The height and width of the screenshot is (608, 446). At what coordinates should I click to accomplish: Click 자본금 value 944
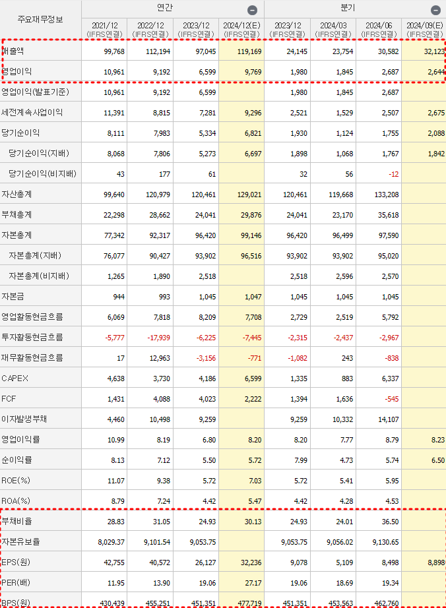[x=119, y=297]
